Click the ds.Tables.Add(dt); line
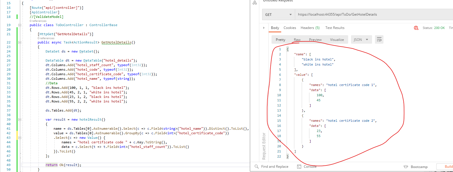The height and width of the screenshot is (172, 453). pyautogui.click(x=63, y=110)
